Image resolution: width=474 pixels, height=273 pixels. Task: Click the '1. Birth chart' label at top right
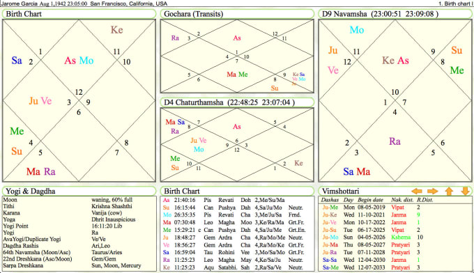coord(456,3)
